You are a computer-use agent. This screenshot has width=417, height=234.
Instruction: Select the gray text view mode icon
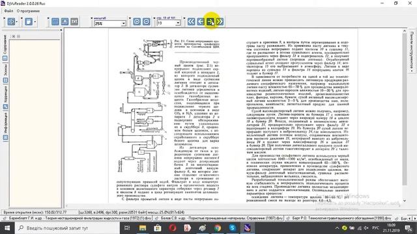74,21
